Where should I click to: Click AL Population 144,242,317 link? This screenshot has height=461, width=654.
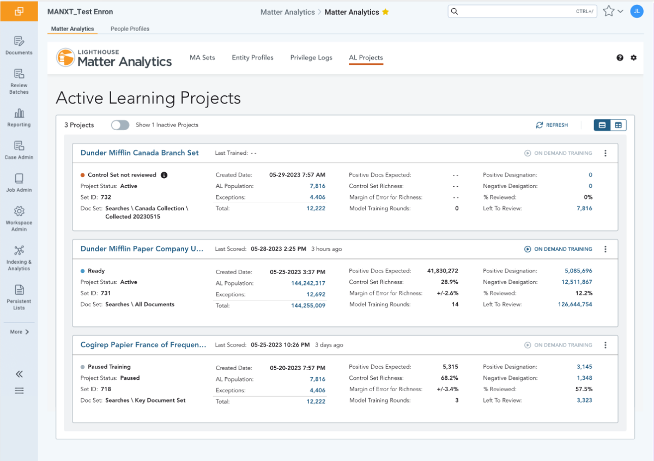point(308,283)
